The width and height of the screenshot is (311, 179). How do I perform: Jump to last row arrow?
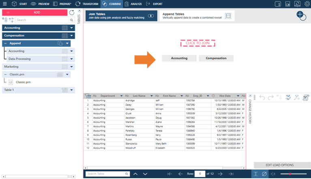click(x=231, y=174)
